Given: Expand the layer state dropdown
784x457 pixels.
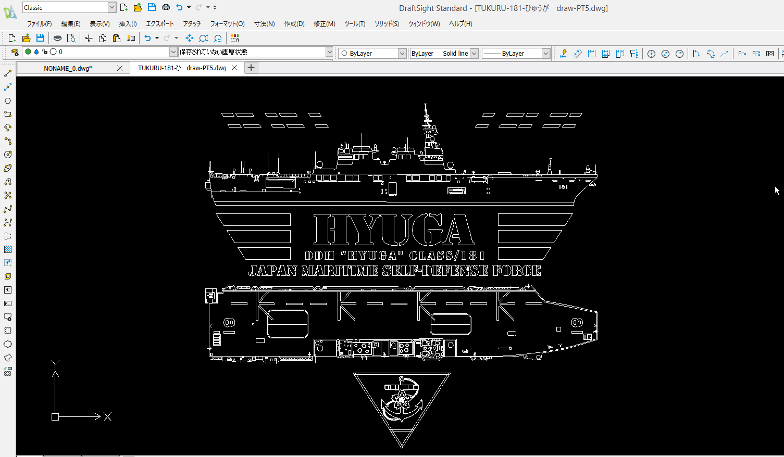Looking at the screenshot, I should tap(329, 52).
